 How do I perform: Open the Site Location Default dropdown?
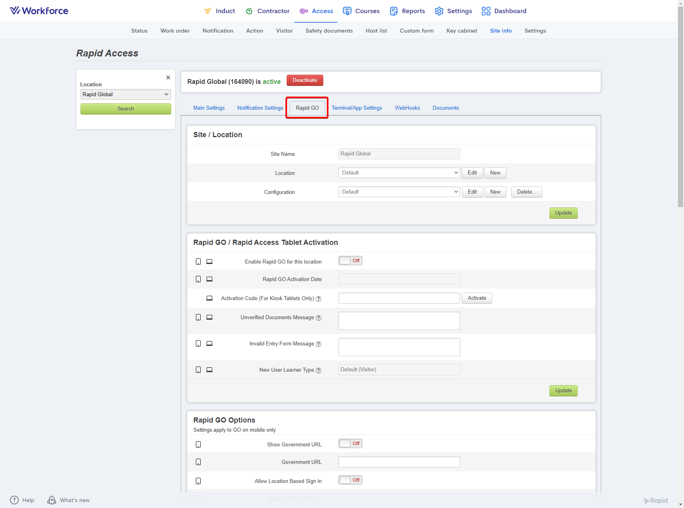399,173
